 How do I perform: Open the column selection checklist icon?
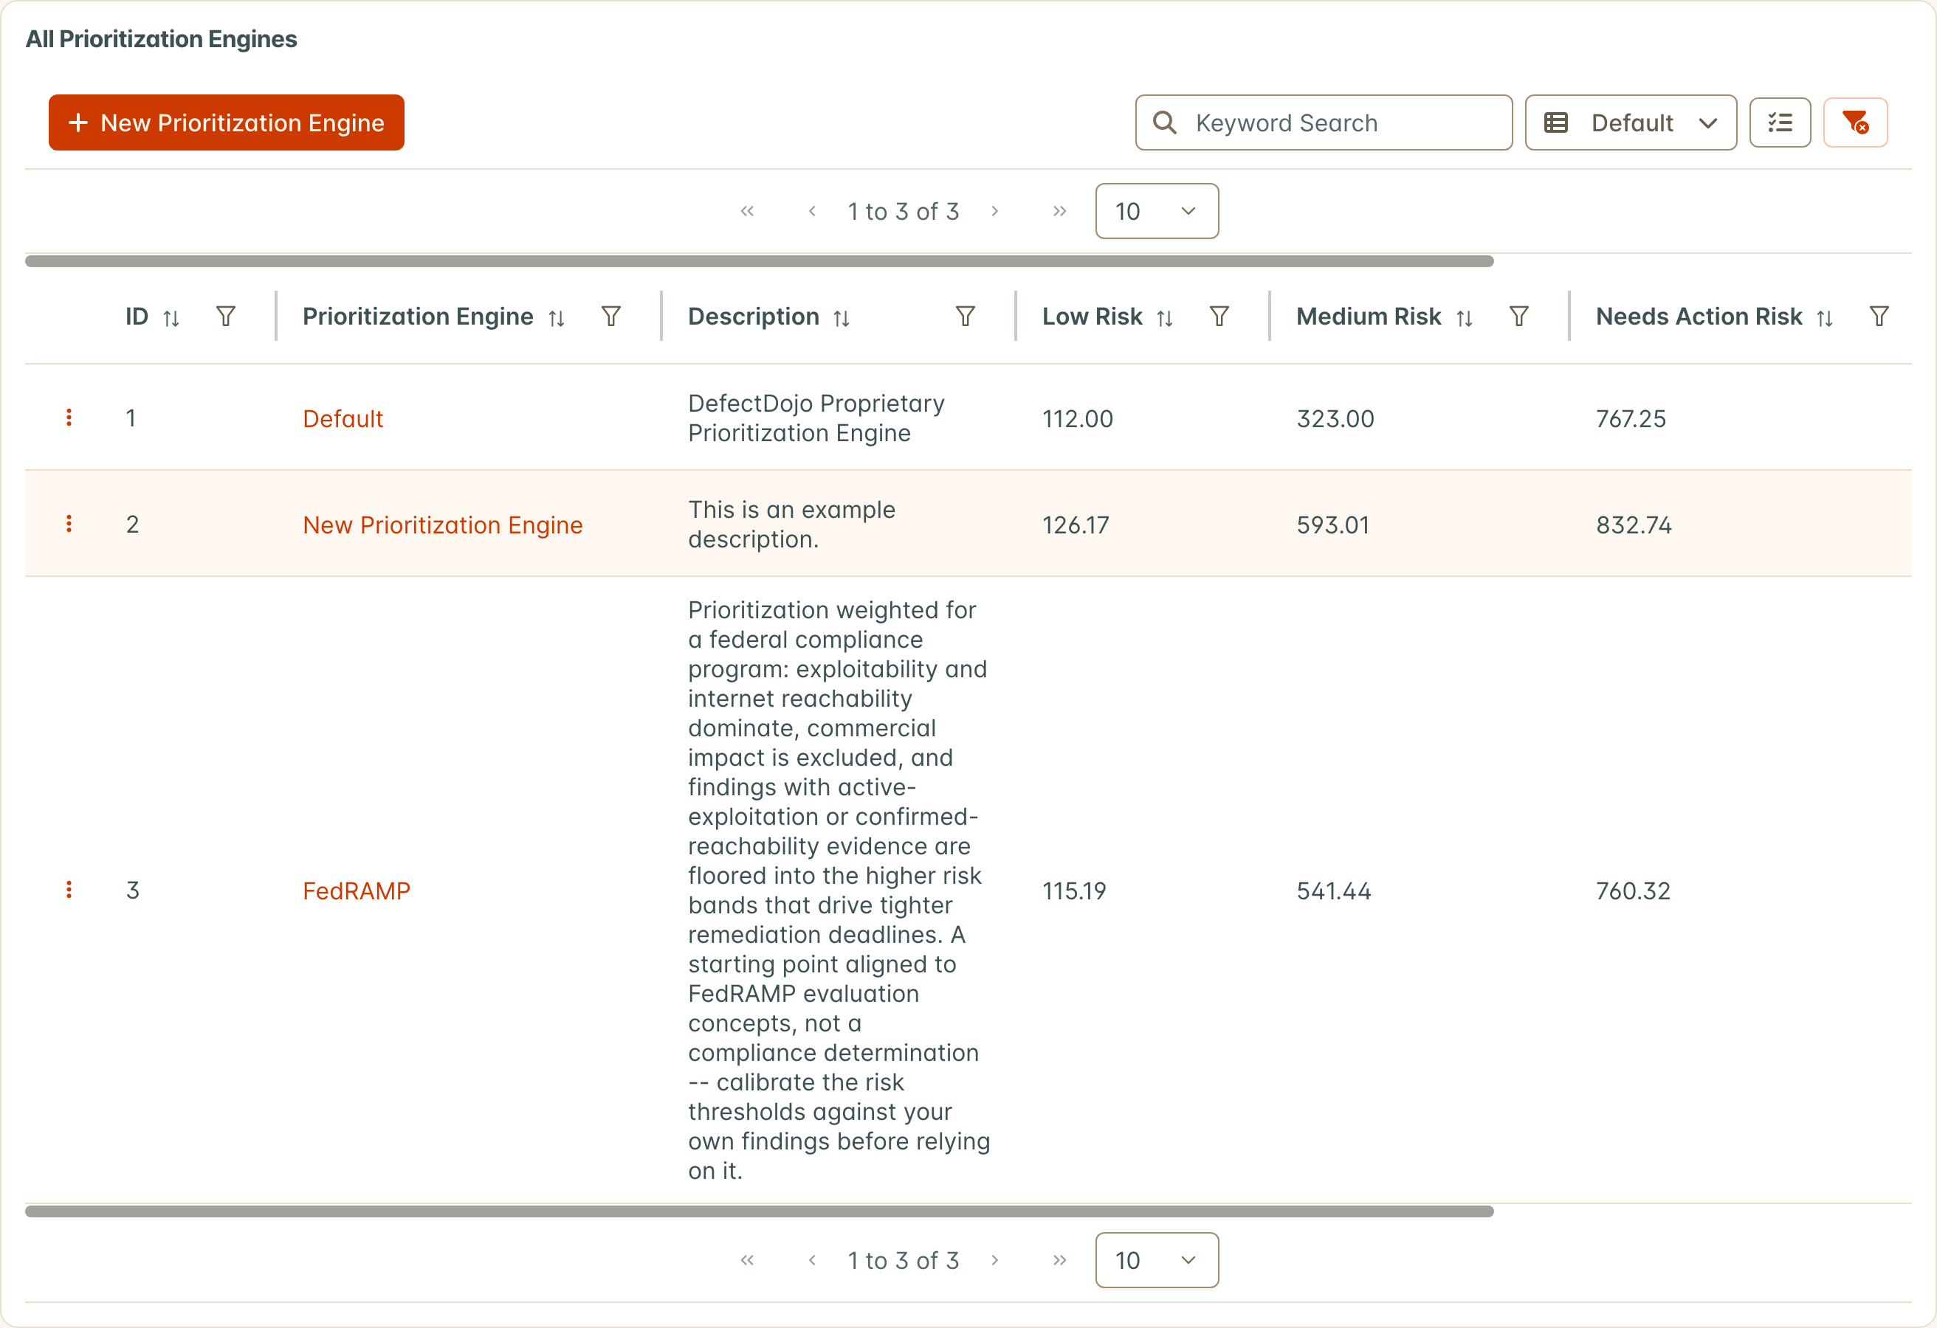[1780, 122]
